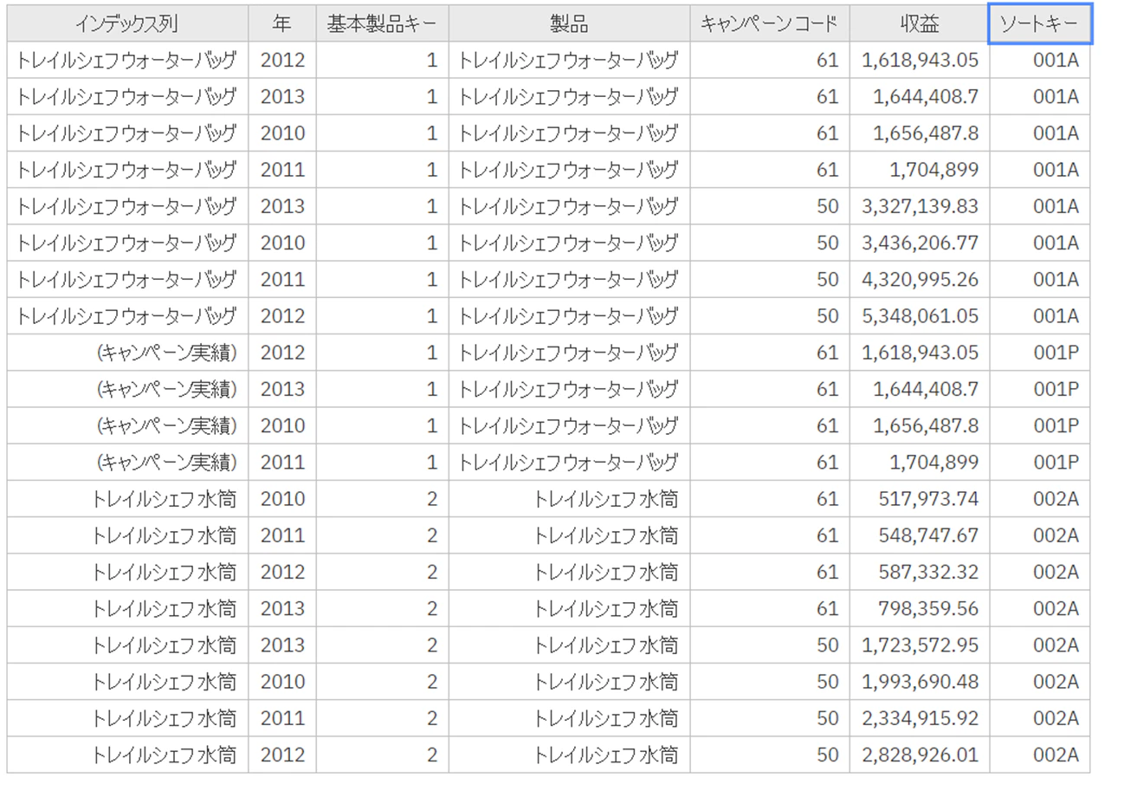Screen dimensions: 1124x797
Task: Select the 798,359.56 revenue cell
Action: (x=920, y=609)
